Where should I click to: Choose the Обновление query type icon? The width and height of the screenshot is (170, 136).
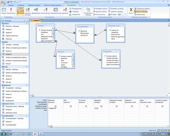pyautogui.click(x=45, y=11)
